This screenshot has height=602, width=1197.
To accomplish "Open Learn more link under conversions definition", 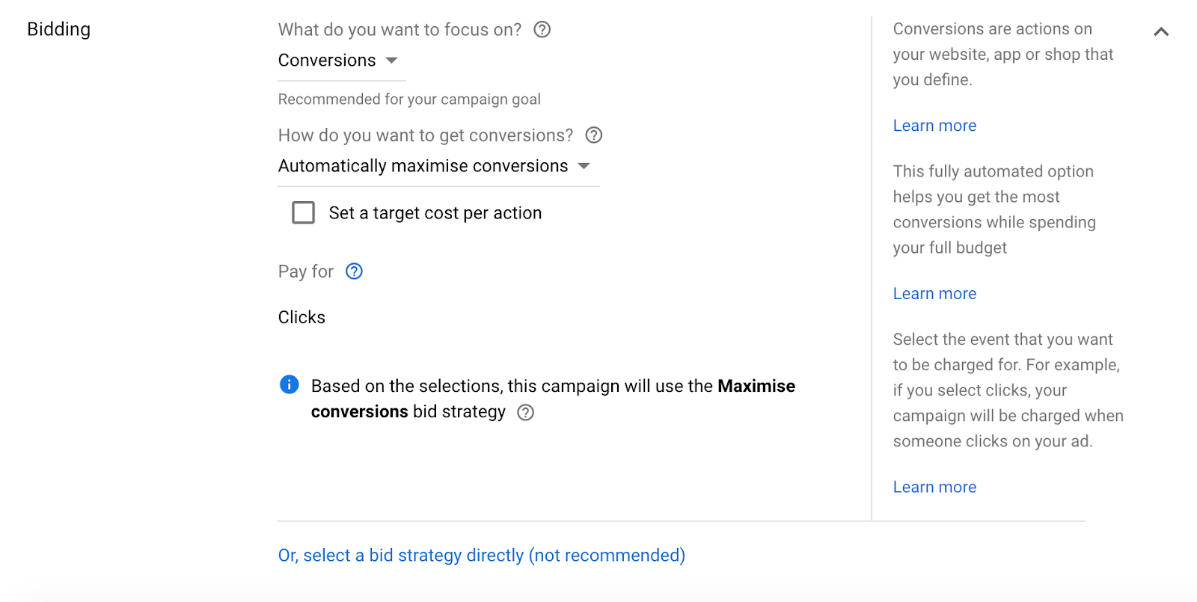I will tap(934, 126).
